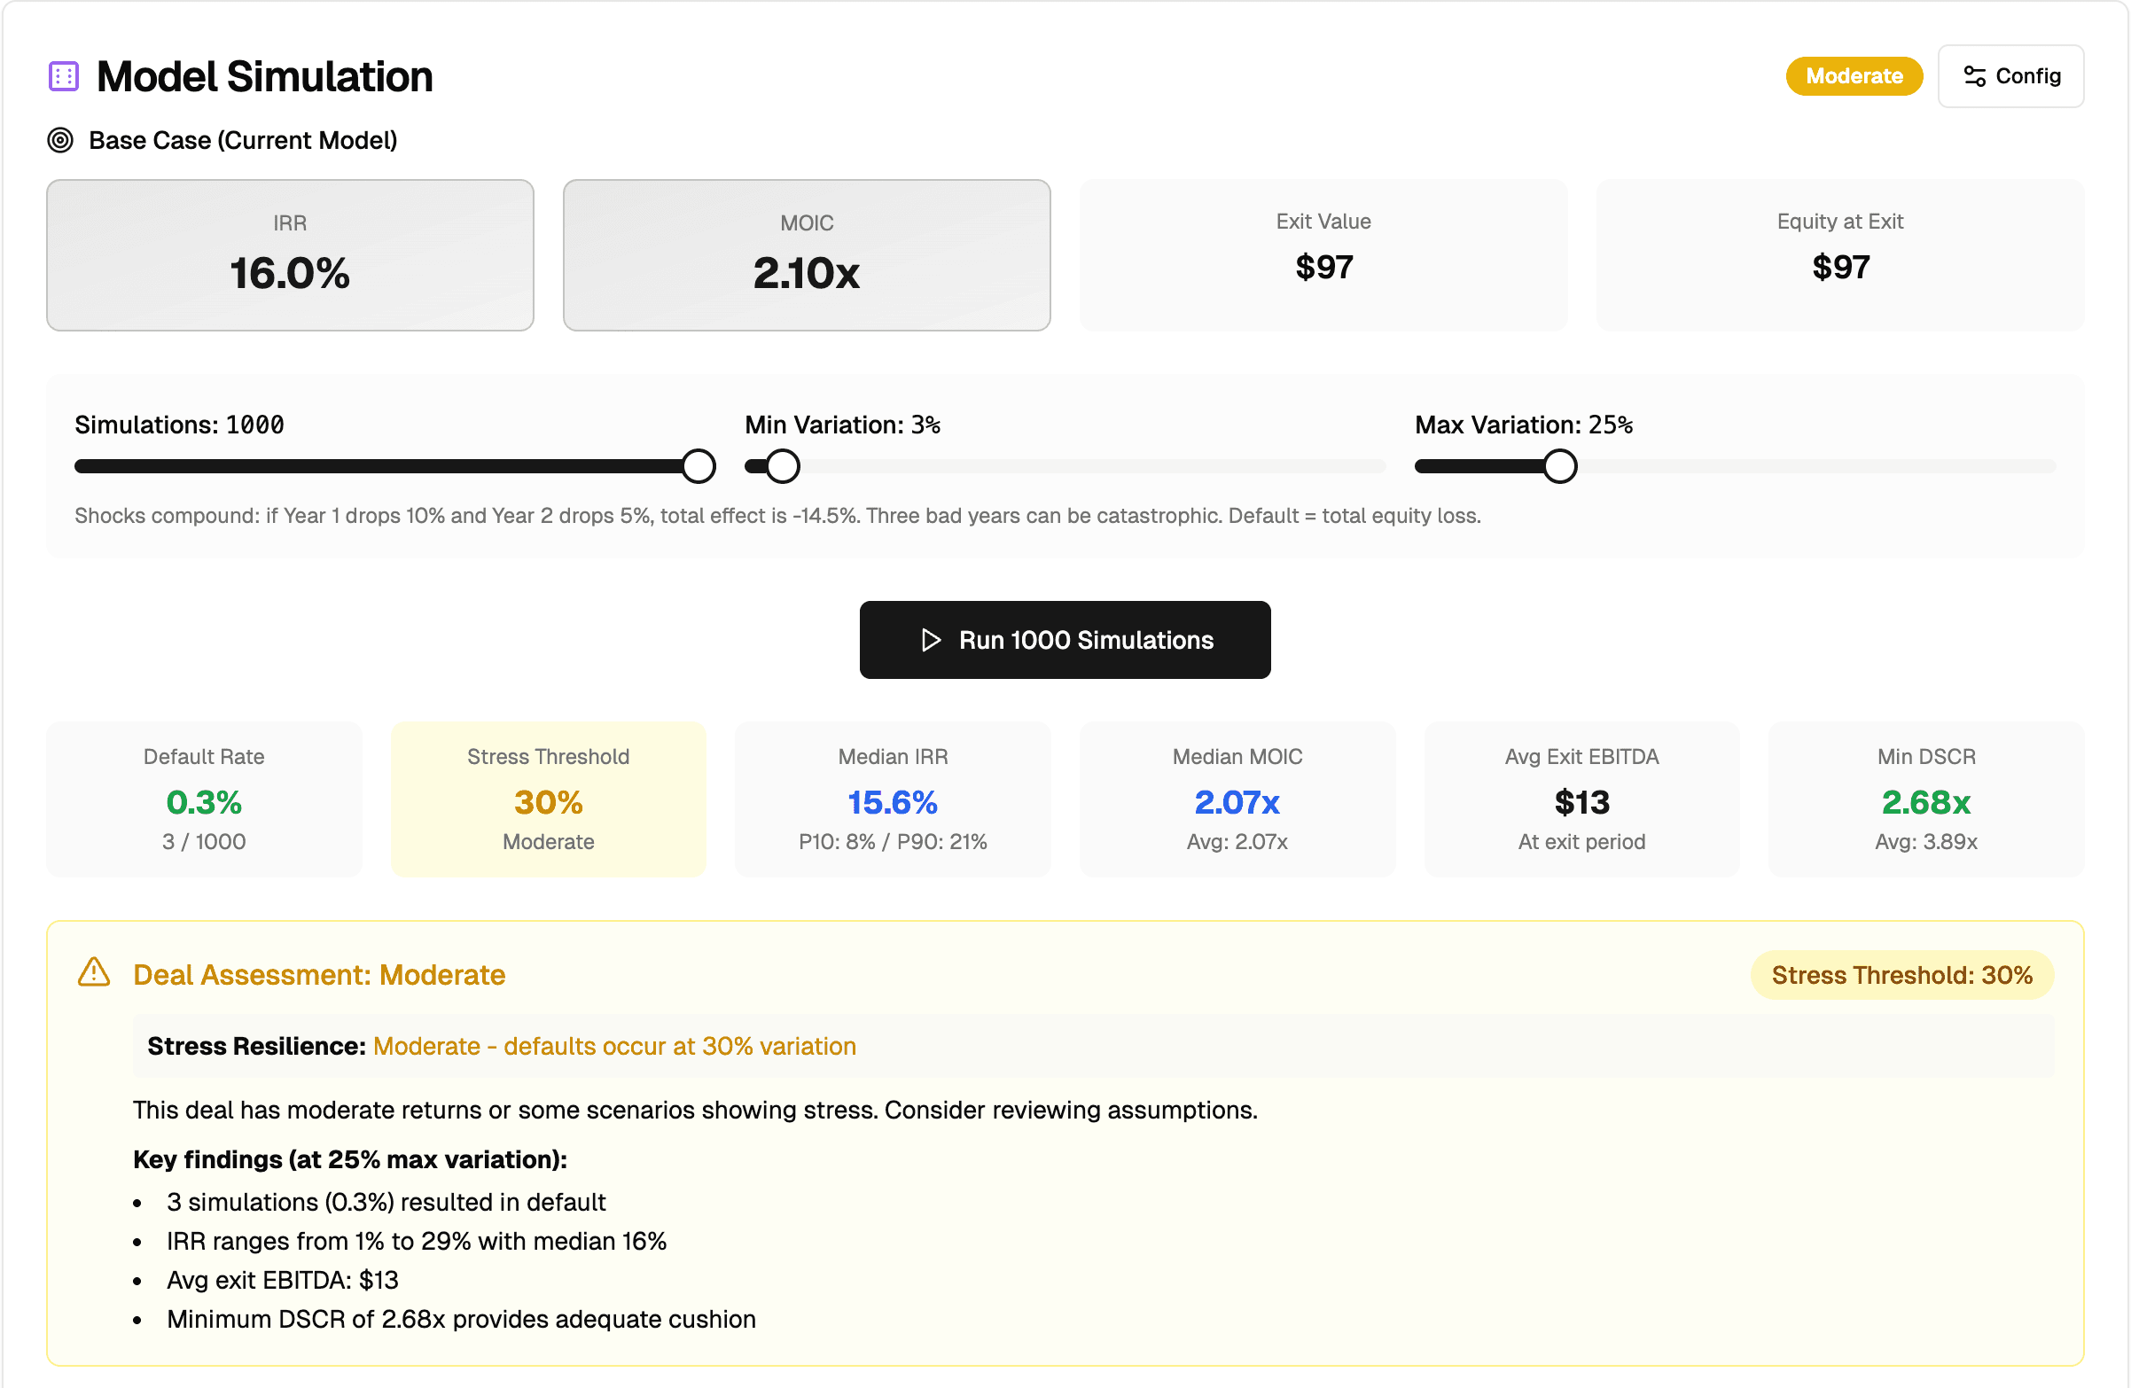Click the Min Variation slider handle
The width and height of the screenshot is (2131, 1388).
[783, 466]
